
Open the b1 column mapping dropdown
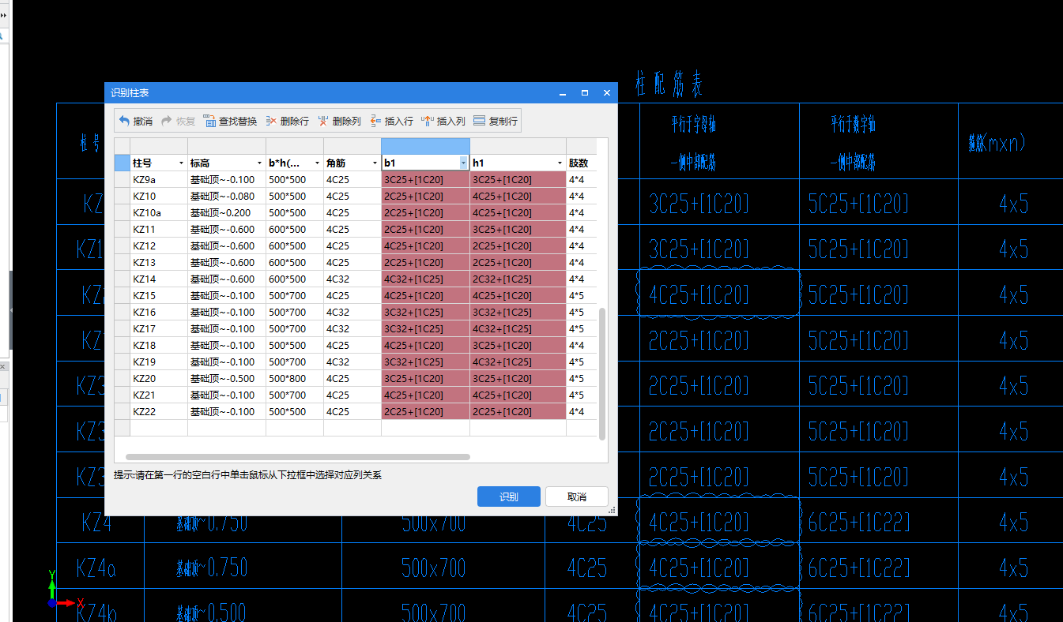[464, 163]
